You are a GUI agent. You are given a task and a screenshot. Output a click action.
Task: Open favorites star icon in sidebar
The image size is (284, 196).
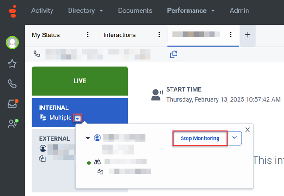[x=12, y=64]
